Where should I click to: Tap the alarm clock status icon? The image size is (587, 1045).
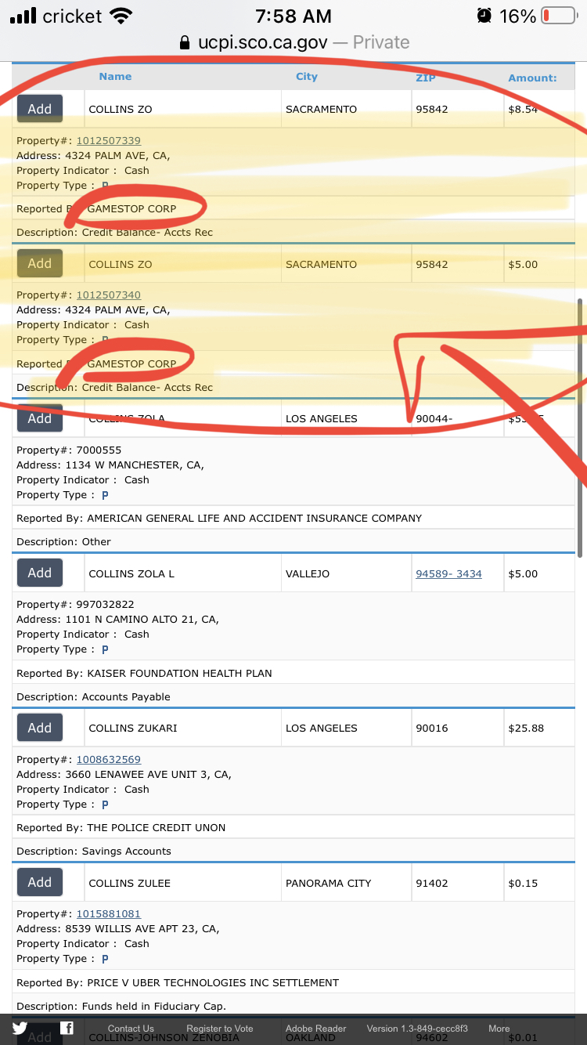pos(484,16)
